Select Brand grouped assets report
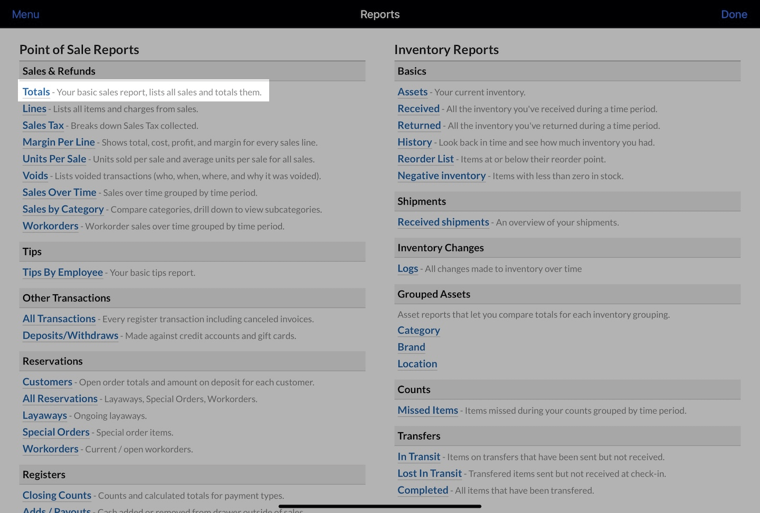The image size is (760, 513). [411, 347]
